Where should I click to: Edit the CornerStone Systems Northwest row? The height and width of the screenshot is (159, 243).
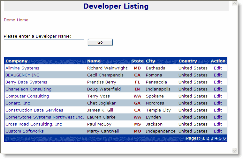pyautogui.click(x=218, y=117)
